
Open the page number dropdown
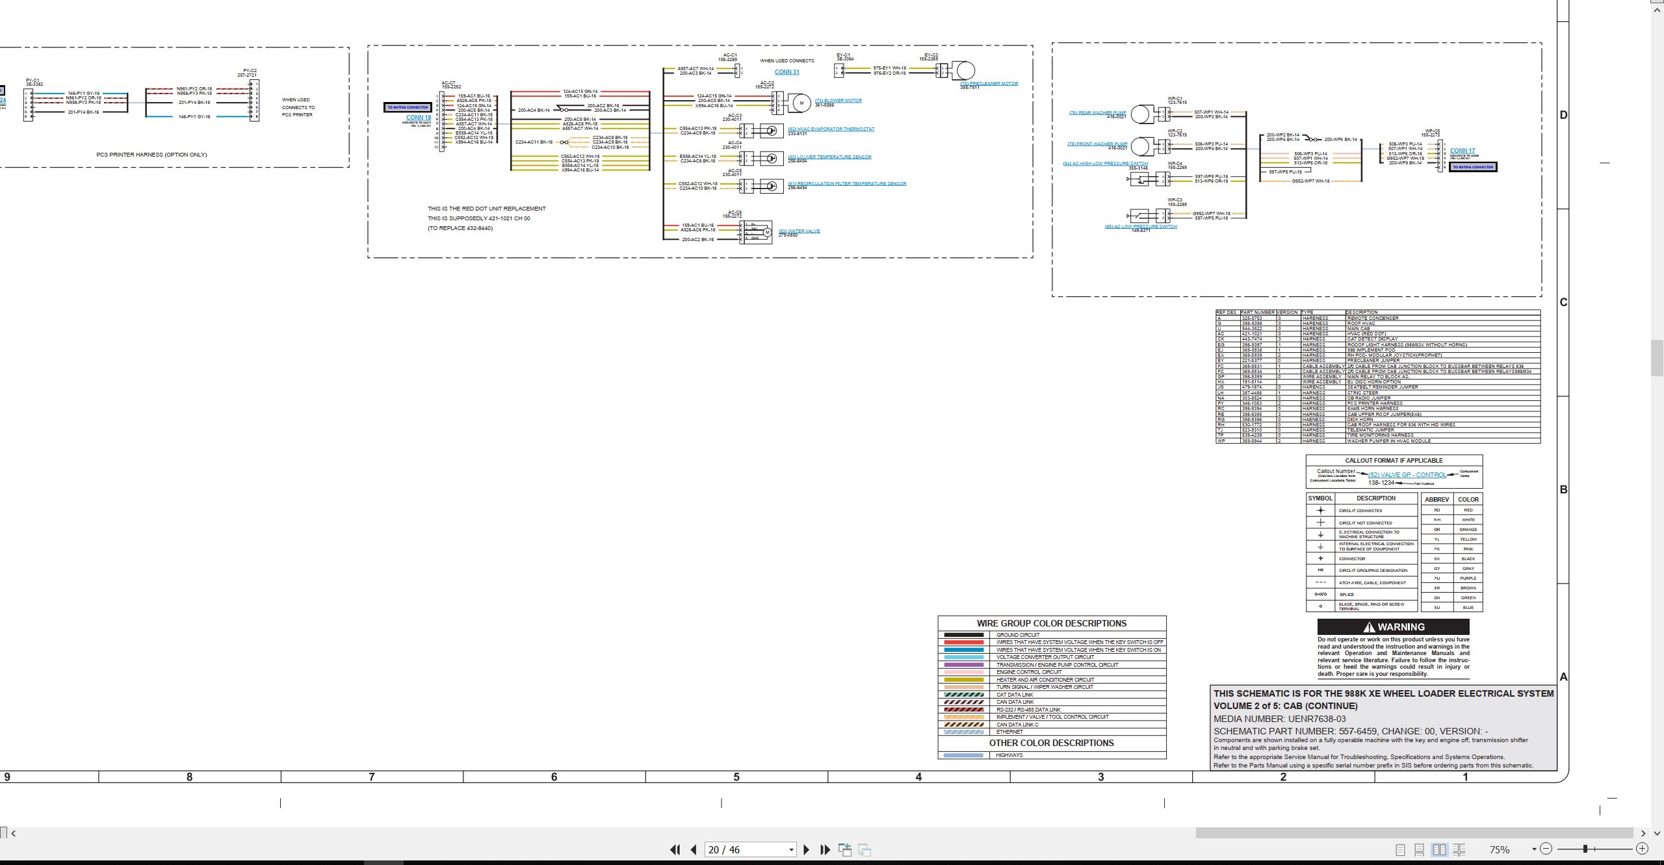(x=791, y=849)
